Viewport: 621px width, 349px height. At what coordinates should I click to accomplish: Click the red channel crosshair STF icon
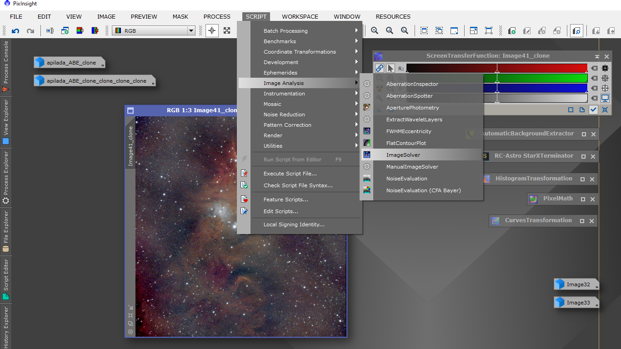point(605,68)
